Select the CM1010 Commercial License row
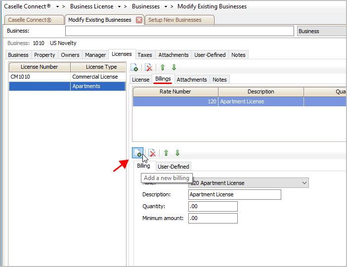Viewport: 347px width, 267px height. coord(67,77)
